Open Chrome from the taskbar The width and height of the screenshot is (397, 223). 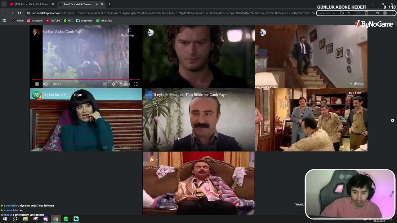tap(56, 219)
